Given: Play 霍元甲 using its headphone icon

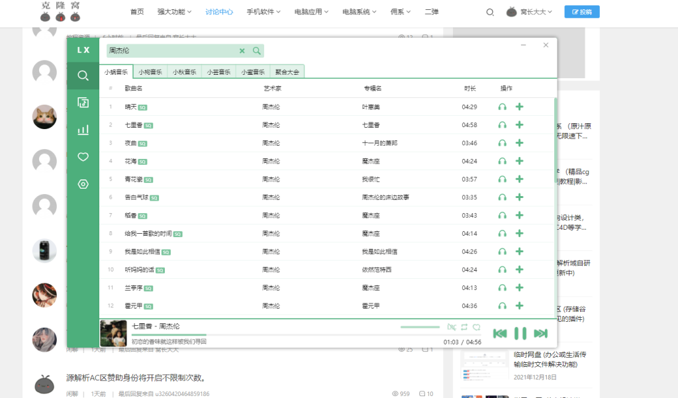Looking at the screenshot, I should tap(502, 306).
